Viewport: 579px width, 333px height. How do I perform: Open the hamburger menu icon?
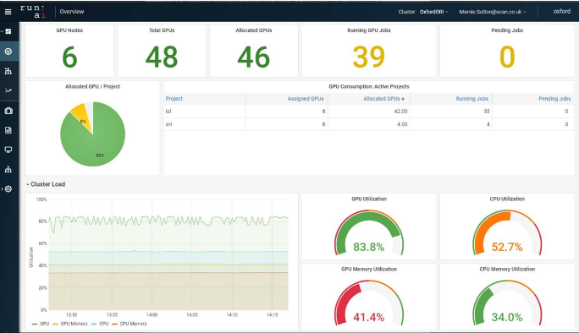(8, 12)
